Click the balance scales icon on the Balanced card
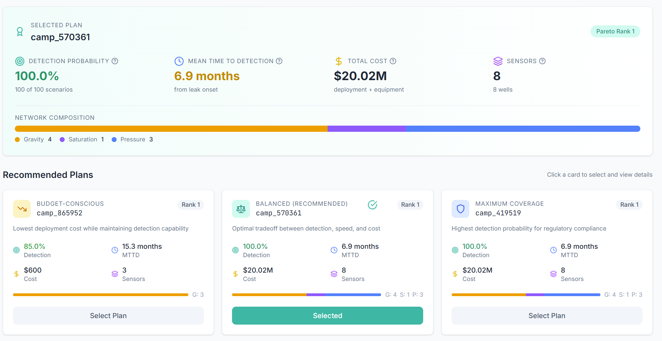Image resolution: width=662 pixels, height=341 pixels. point(241,209)
